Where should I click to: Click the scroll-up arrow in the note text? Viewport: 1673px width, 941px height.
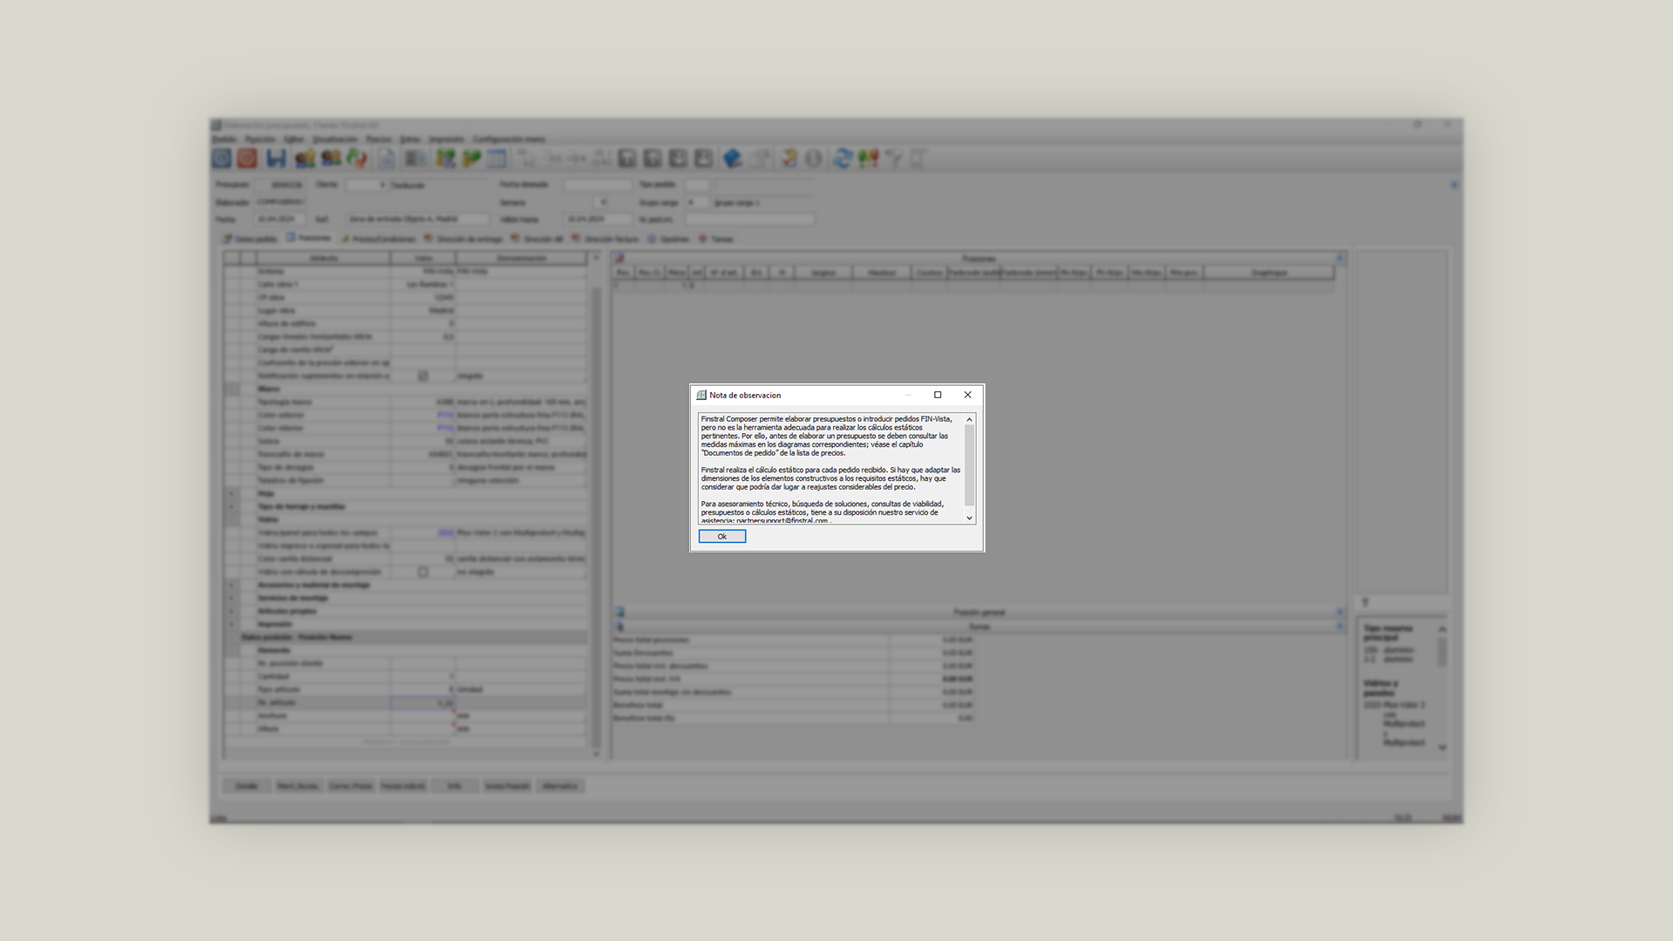(x=969, y=420)
